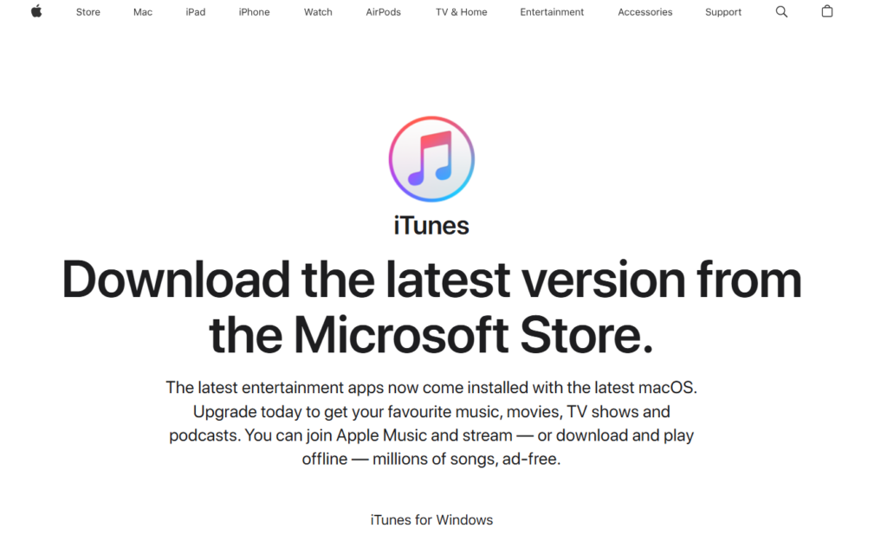This screenshot has height=541, width=887.
Task: Click the iTunes music note logo
Action: click(431, 159)
